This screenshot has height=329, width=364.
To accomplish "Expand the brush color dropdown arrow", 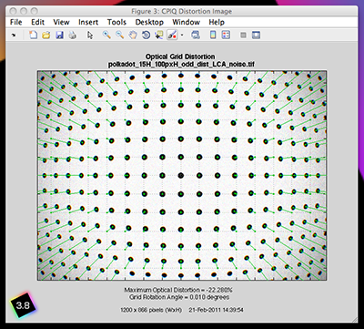I will tap(182, 35).
